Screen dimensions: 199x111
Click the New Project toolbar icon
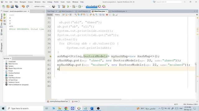pos(8,6)
